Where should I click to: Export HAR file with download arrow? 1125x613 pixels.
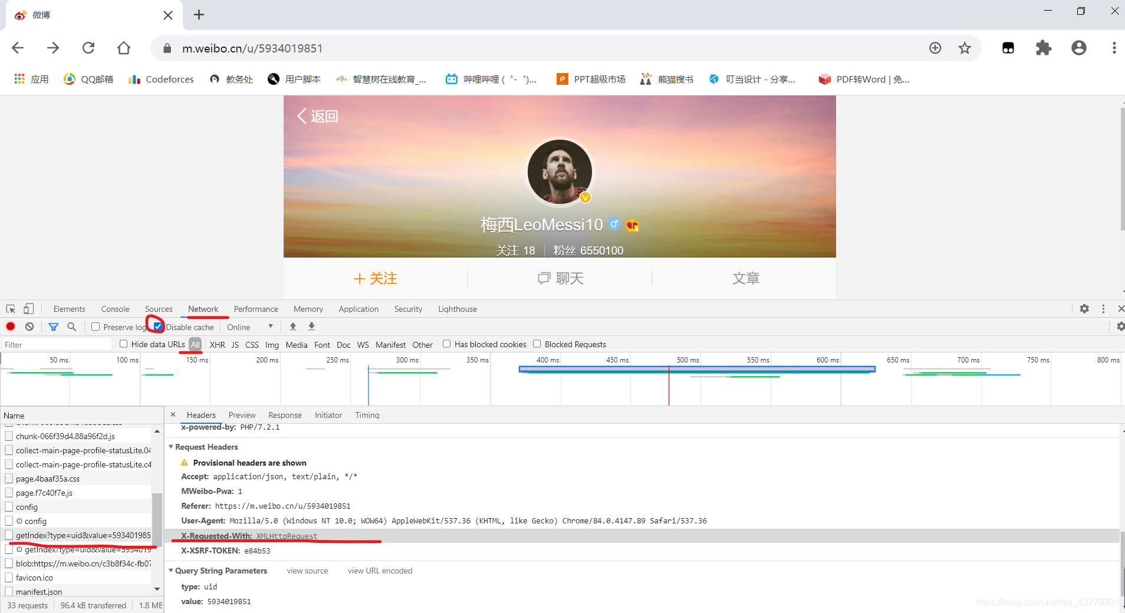pos(312,327)
